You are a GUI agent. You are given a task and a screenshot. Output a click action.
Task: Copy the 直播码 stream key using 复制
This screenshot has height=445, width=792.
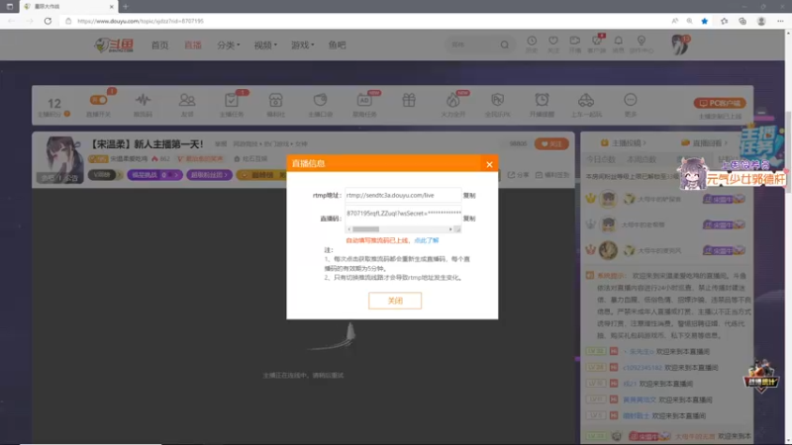pyautogui.click(x=469, y=219)
